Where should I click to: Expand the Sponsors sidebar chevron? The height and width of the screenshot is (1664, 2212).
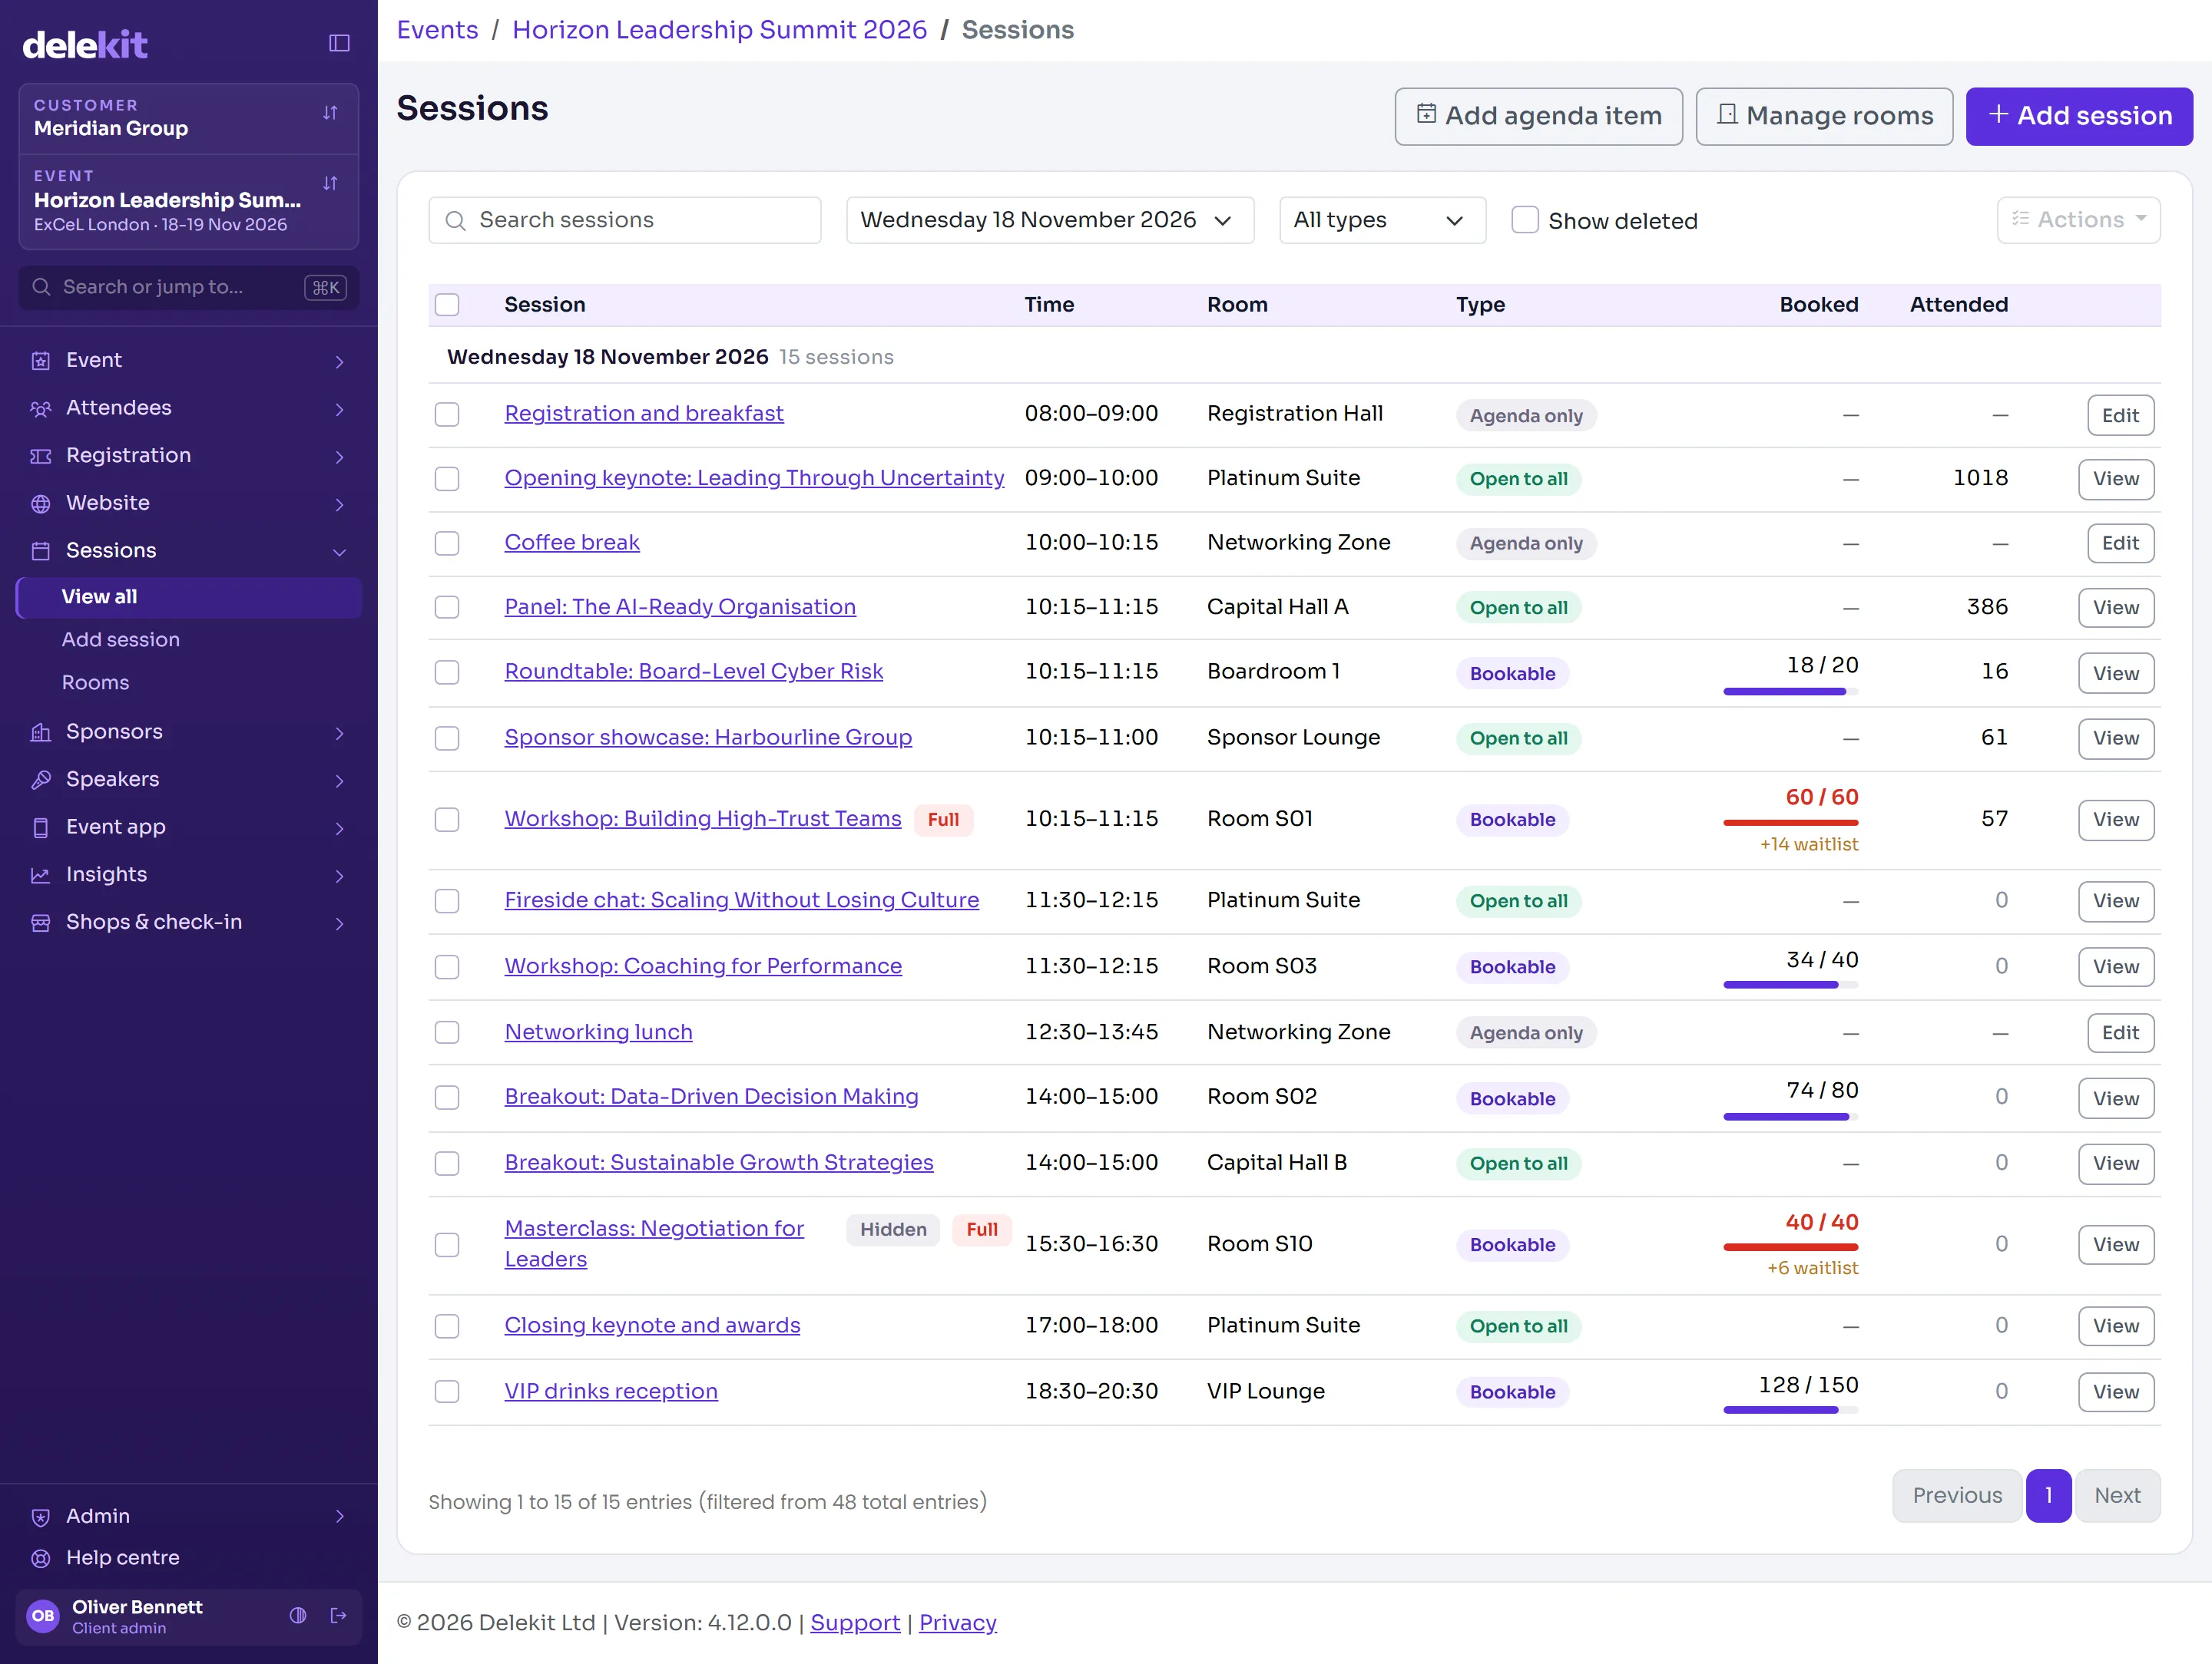pyautogui.click(x=339, y=732)
